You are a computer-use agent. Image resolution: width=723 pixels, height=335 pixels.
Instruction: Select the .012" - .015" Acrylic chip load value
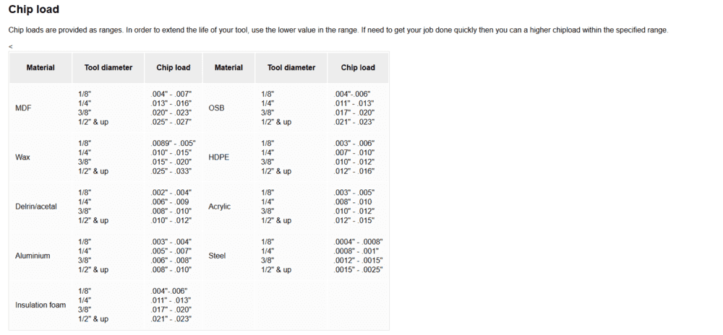(x=354, y=221)
